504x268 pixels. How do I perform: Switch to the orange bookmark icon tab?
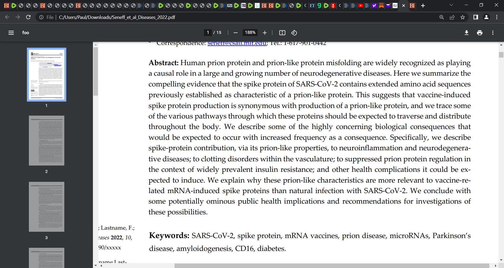point(381,6)
